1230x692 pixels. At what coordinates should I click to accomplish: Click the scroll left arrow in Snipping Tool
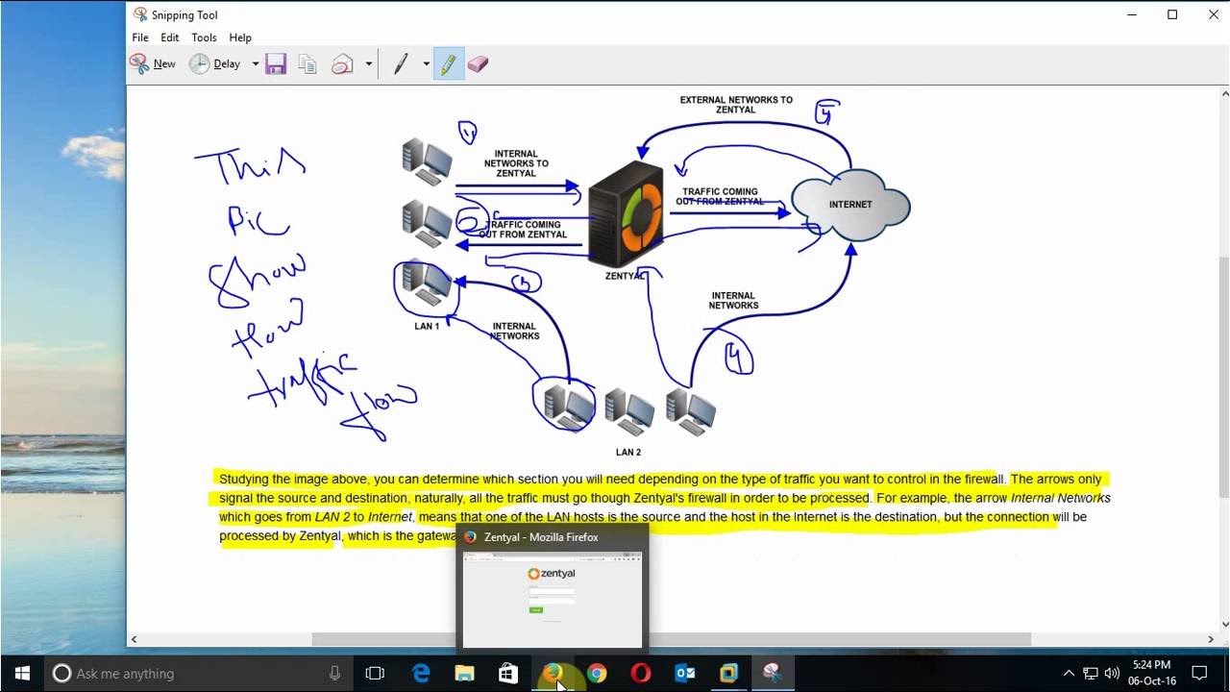pyautogui.click(x=134, y=639)
